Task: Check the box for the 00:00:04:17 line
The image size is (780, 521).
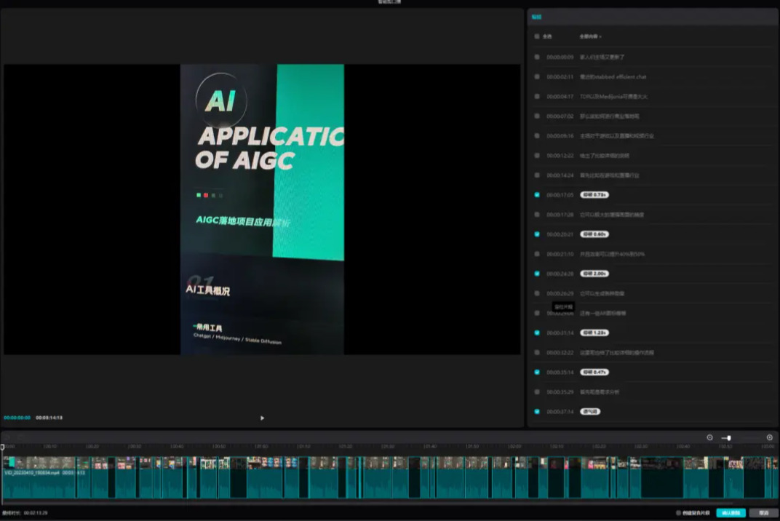Action: (x=537, y=96)
